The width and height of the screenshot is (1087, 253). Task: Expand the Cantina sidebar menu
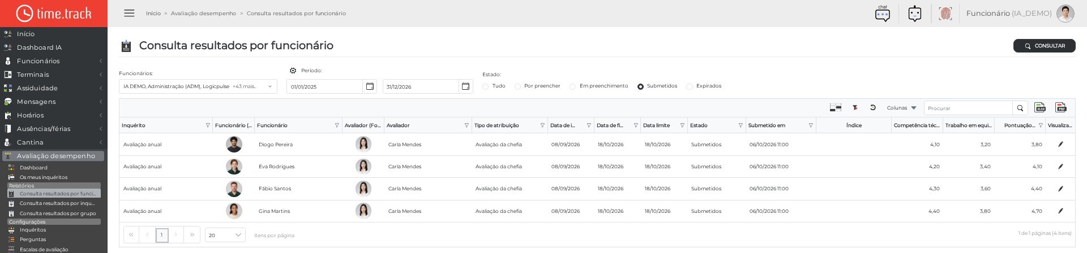[x=53, y=142]
